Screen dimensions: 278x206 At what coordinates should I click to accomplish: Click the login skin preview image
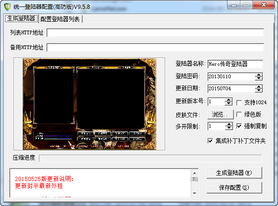(90, 104)
